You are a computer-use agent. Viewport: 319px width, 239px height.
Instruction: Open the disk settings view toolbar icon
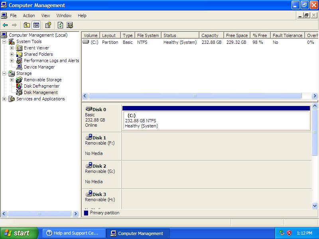click(70, 25)
